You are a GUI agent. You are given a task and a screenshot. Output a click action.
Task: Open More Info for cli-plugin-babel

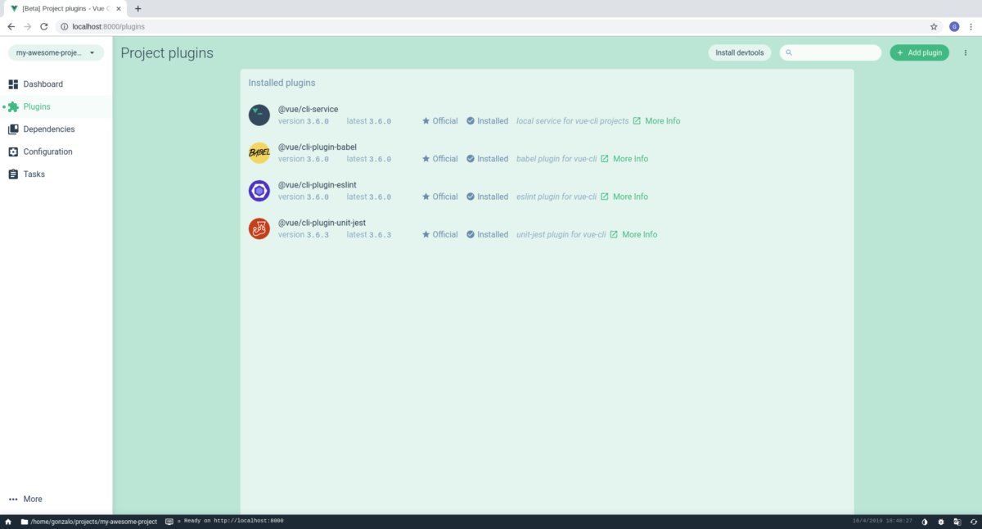click(624, 159)
